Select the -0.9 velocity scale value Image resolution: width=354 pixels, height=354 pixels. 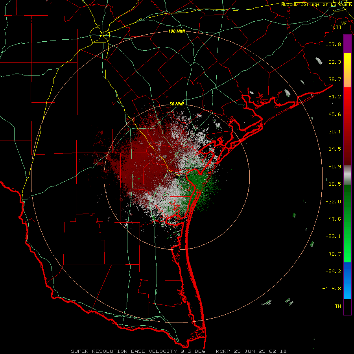coord(335,167)
